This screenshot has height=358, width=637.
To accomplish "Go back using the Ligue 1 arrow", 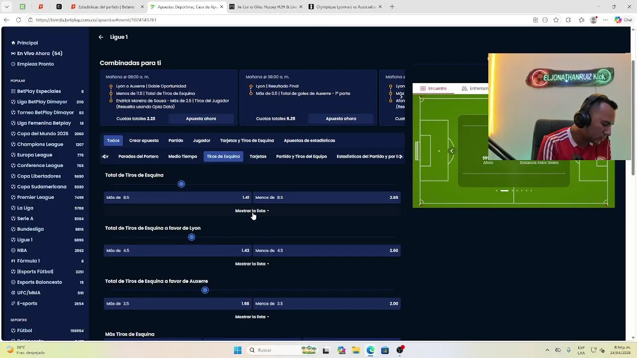I will coord(101,37).
